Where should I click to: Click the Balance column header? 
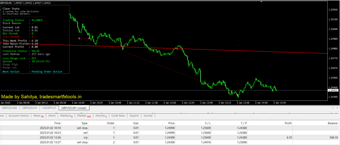click(x=332, y=123)
